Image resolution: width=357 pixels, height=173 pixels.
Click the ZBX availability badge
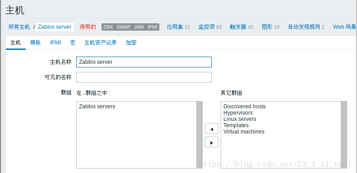(x=108, y=27)
